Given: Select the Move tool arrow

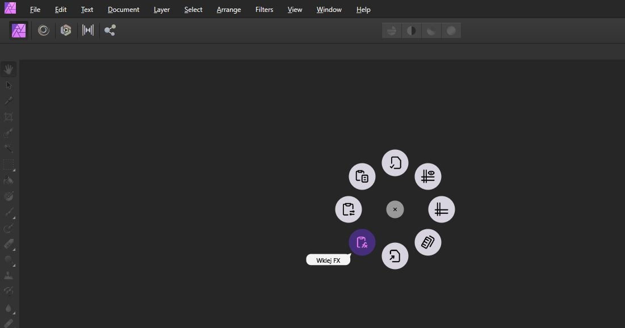Looking at the screenshot, I should 9,85.
